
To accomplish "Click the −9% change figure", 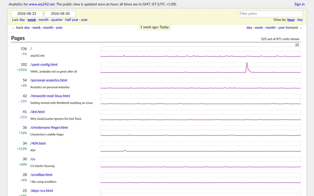I will pyautogui.click(x=24, y=54).
